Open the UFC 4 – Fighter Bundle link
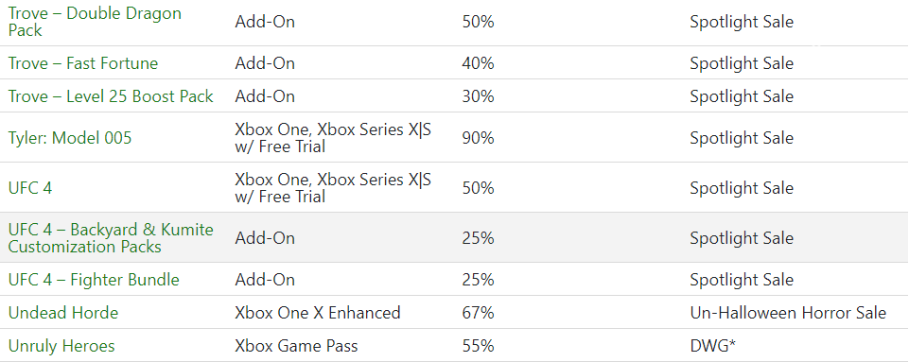Viewport: 909px width, 362px height. 94,280
